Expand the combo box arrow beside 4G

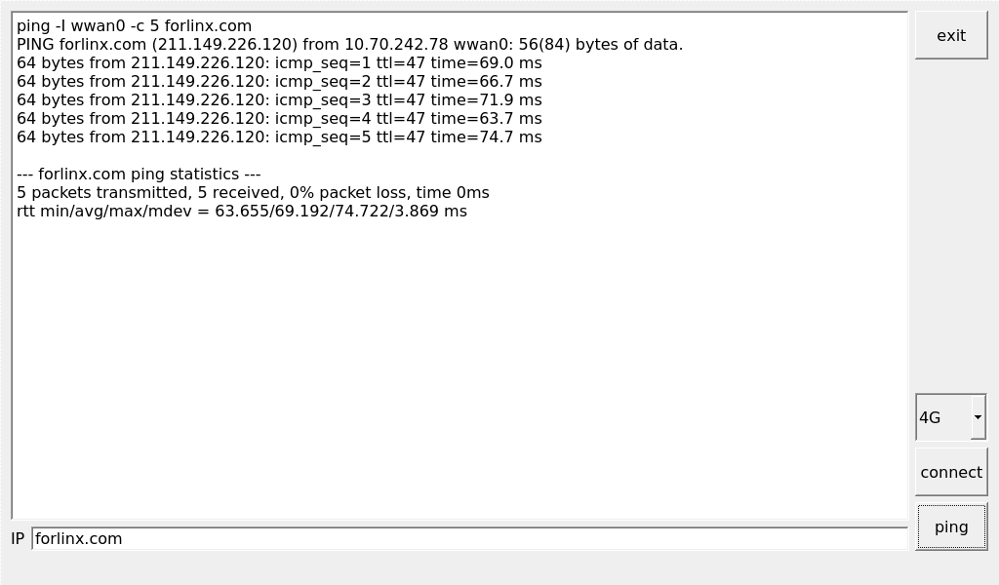point(978,417)
